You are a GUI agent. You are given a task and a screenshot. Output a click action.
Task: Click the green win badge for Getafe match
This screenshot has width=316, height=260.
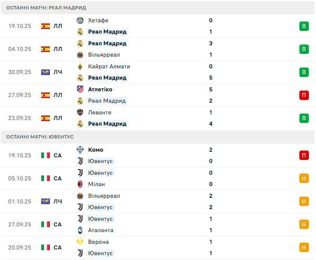304,26
